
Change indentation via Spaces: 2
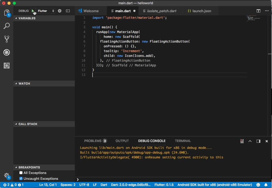point(68,185)
